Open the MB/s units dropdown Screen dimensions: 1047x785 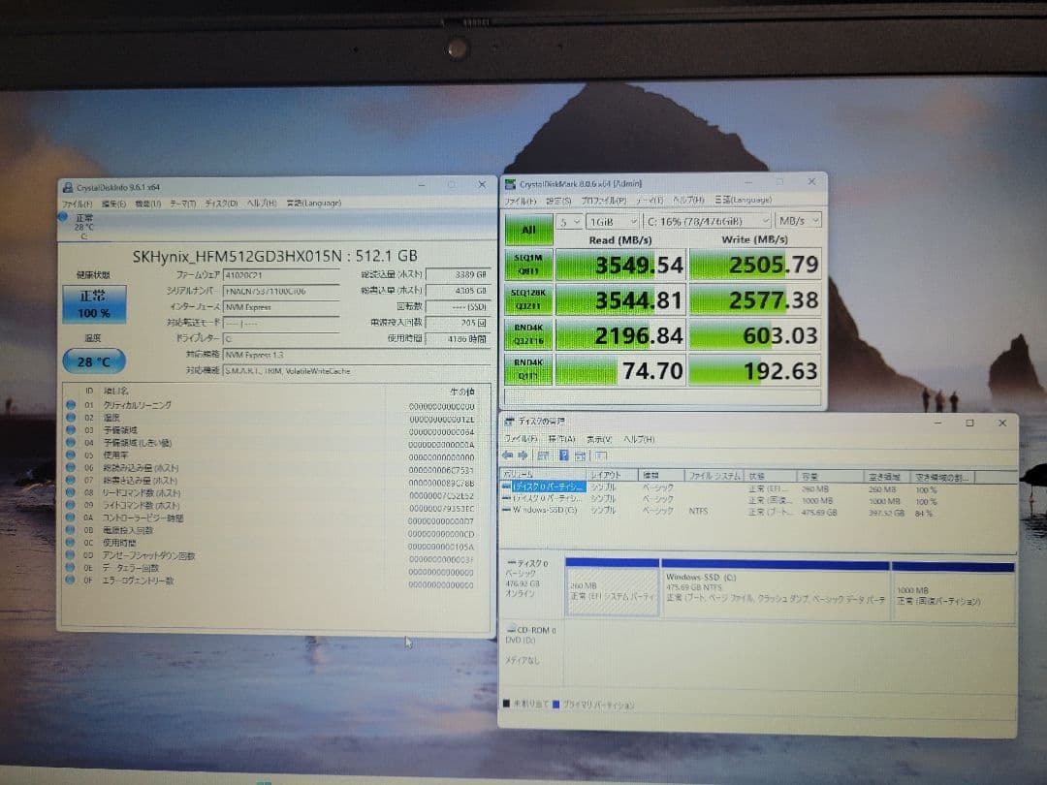pyautogui.click(x=797, y=221)
